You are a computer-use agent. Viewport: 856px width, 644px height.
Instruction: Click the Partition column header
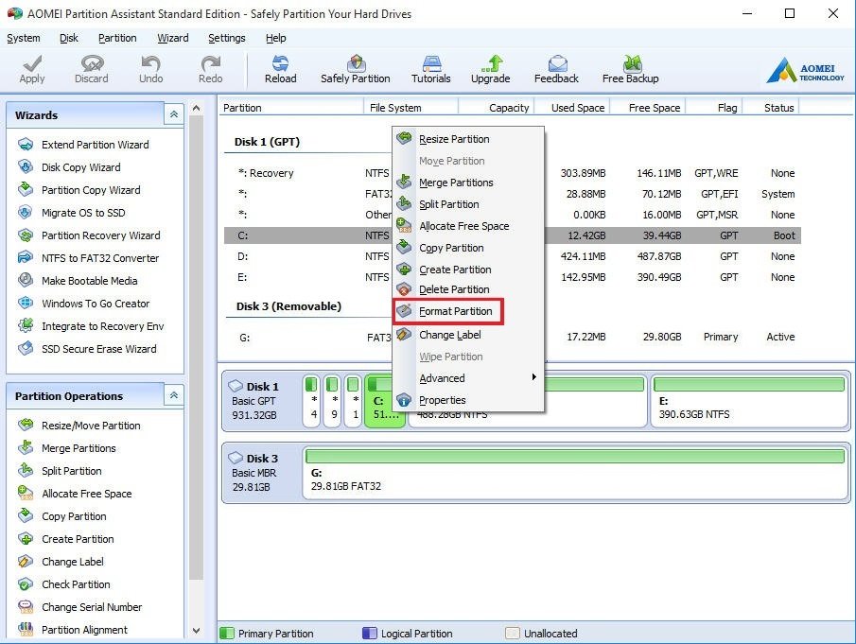click(291, 108)
